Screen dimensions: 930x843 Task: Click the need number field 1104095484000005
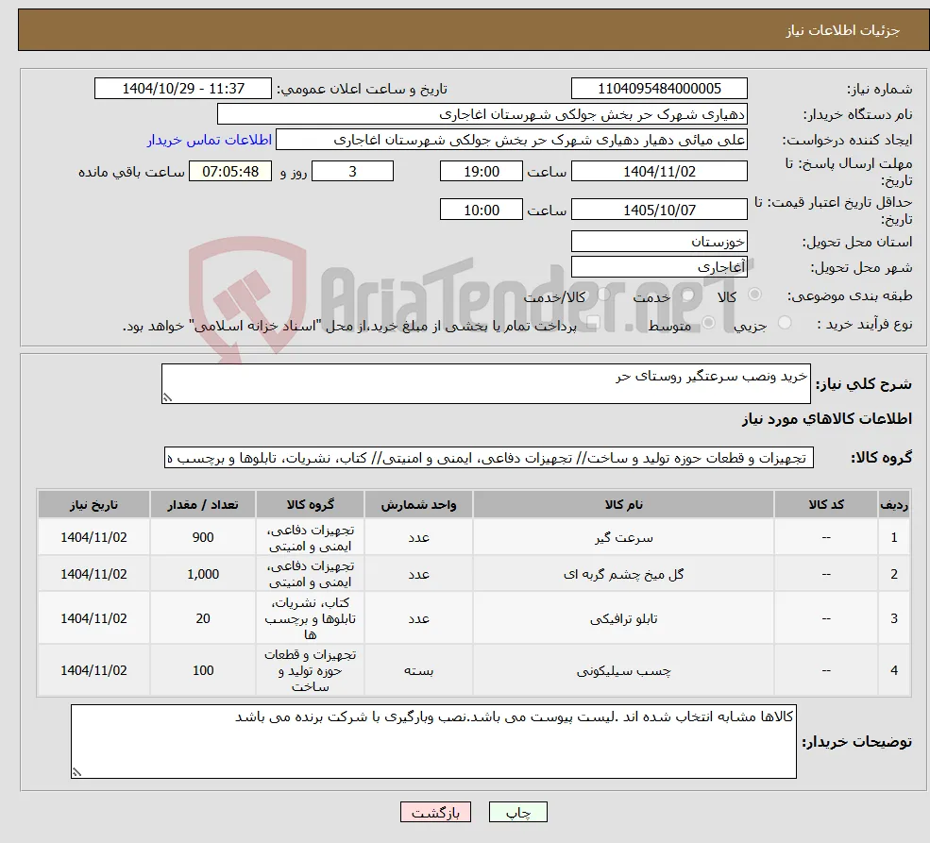click(659, 89)
